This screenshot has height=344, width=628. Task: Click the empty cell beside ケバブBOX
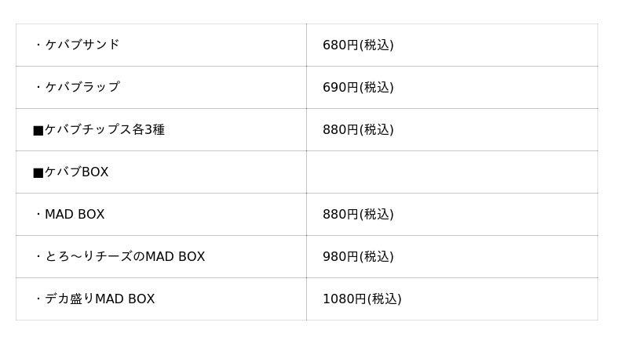451,172
